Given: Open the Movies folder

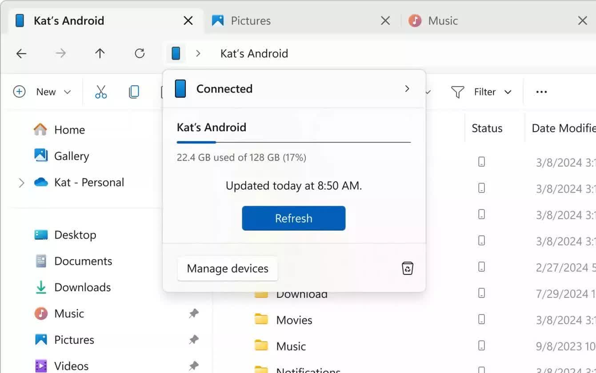Looking at the screenshot, I should (294, 320).
